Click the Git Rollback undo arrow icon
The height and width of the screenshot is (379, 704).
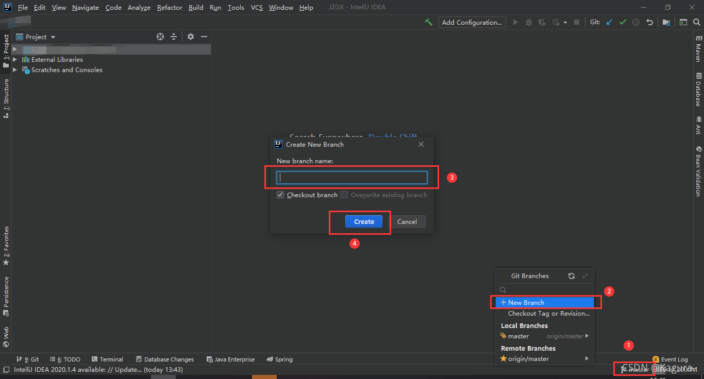[649, 22]
